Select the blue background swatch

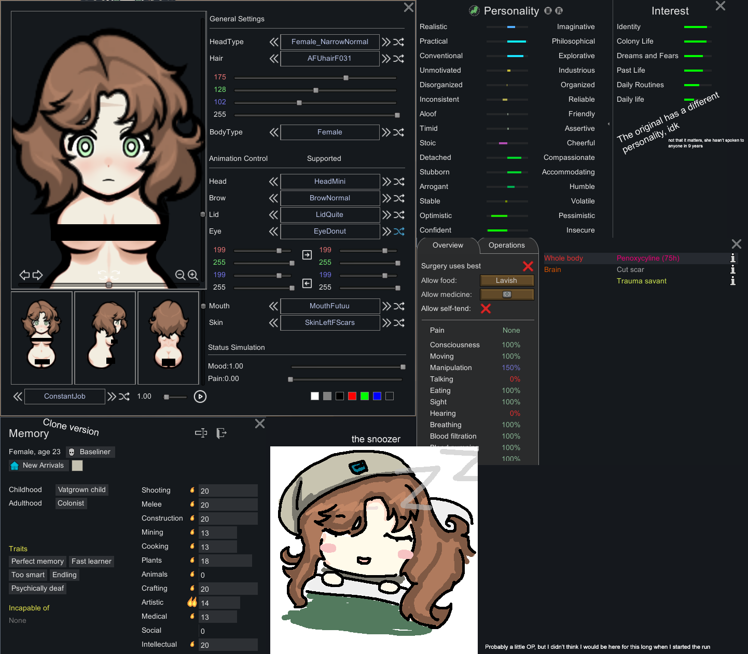[x=377, y=396]
